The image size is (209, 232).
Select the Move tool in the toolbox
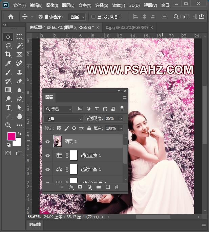pos(8,37)
